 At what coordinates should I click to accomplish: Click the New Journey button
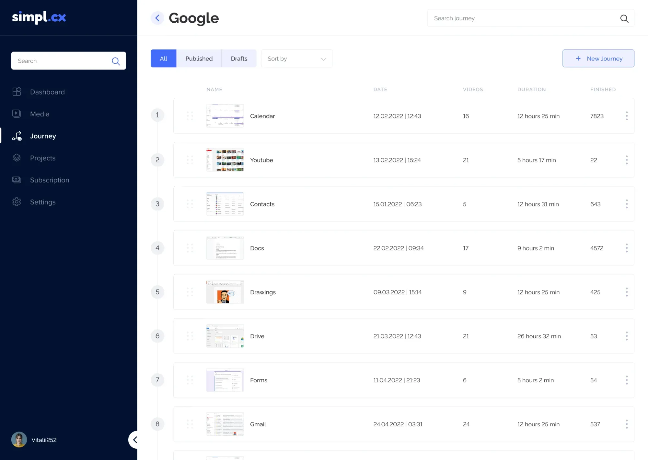pyautogui.click(x=598, y=58)
